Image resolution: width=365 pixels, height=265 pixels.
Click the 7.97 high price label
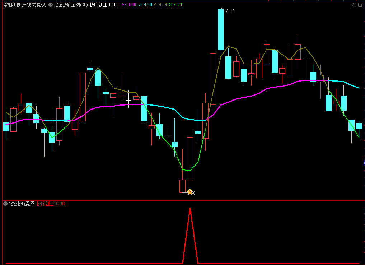point(230,11)
